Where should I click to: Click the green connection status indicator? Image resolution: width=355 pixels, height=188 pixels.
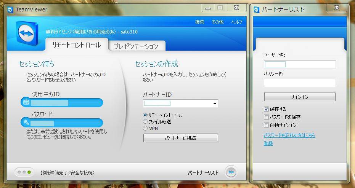29,172
